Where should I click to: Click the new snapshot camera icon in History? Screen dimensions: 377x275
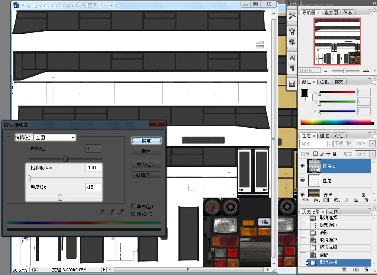click(356, 269)
